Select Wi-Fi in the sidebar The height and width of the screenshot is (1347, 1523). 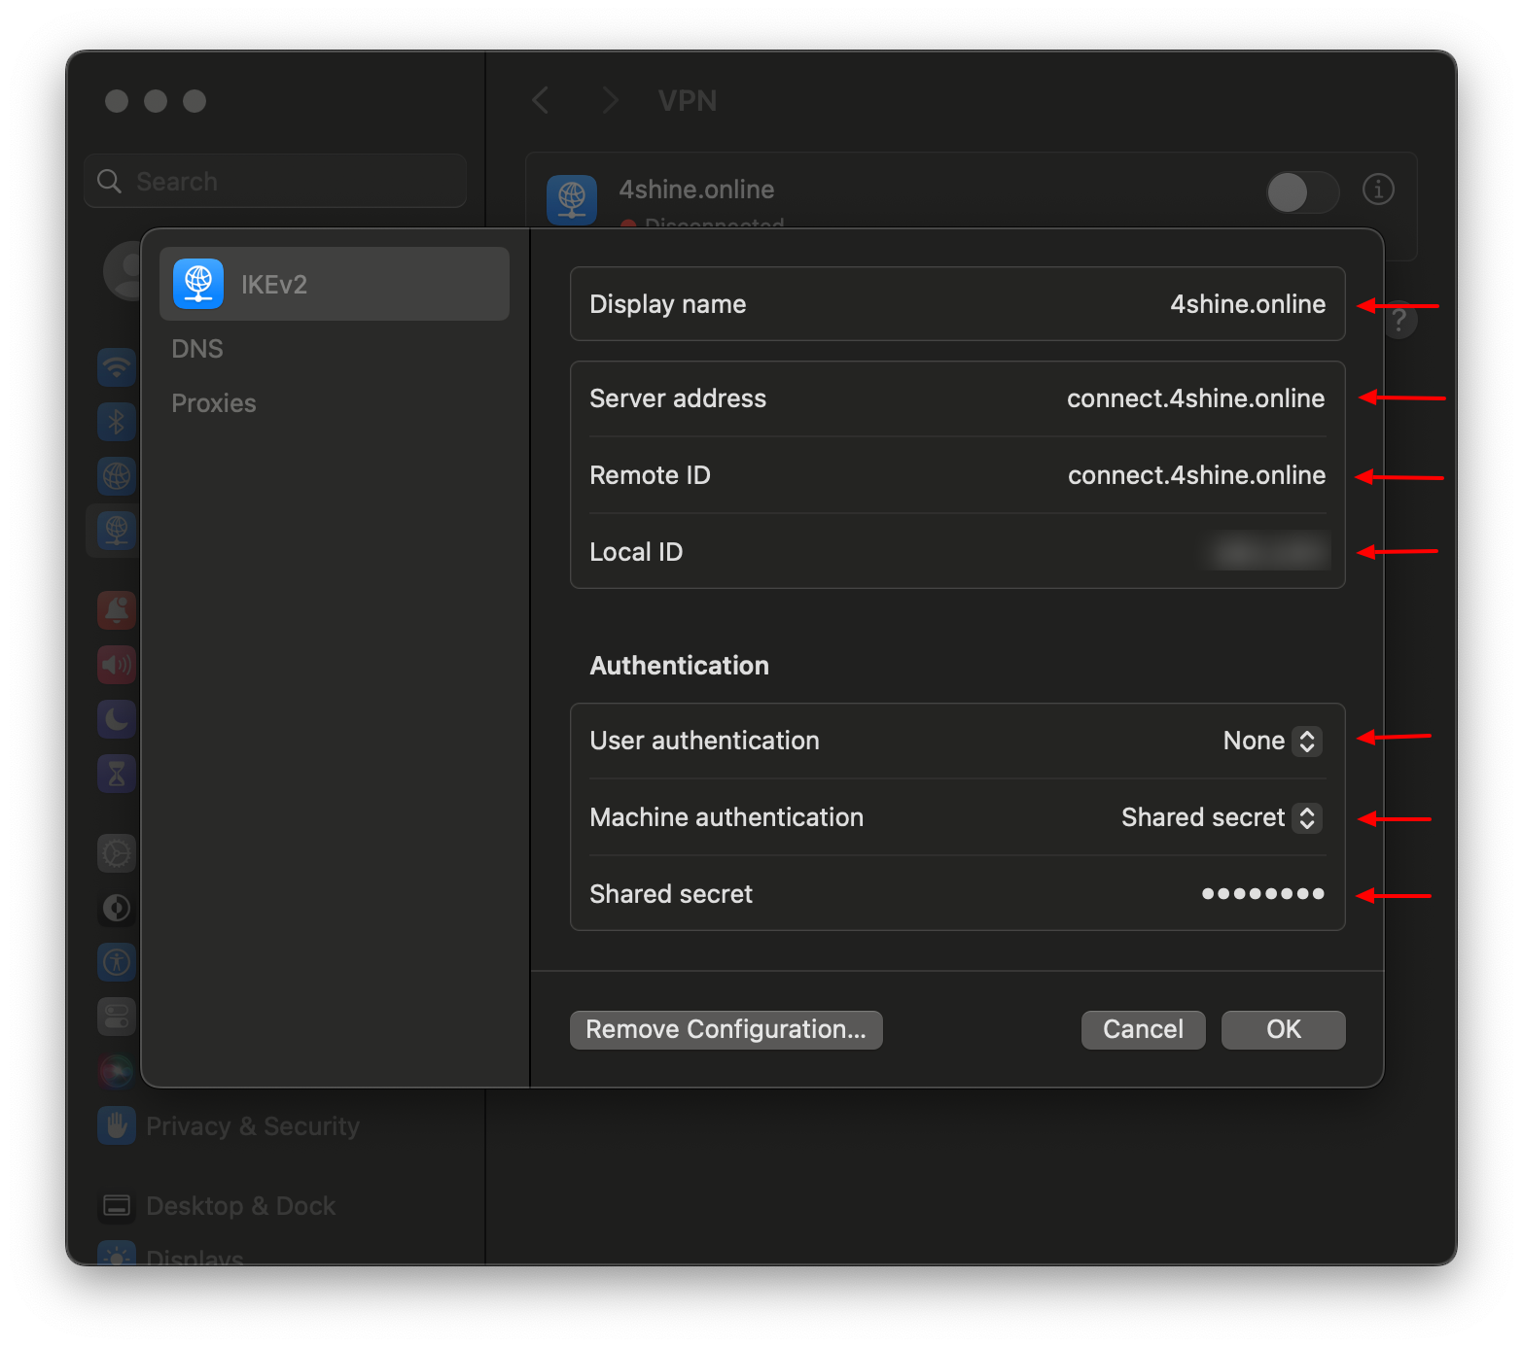pos(116,367)
